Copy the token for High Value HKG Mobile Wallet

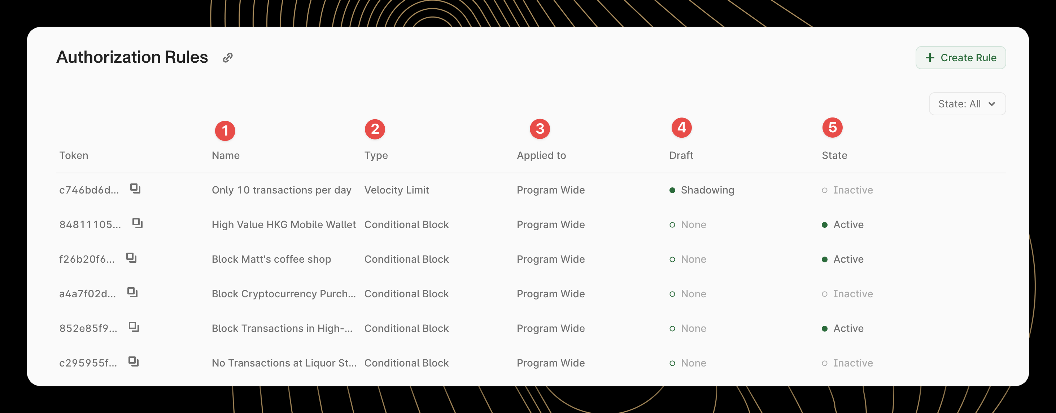(x=138, y=223)
